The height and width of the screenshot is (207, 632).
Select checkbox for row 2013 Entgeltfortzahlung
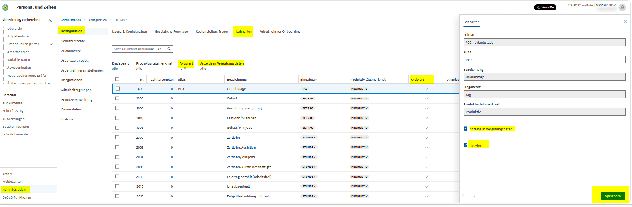point(117,196)
